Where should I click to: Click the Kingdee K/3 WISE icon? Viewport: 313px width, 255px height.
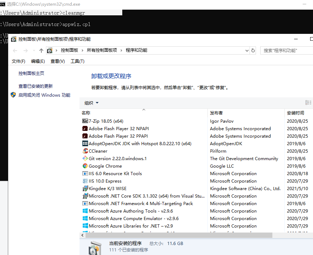[85, 188]
